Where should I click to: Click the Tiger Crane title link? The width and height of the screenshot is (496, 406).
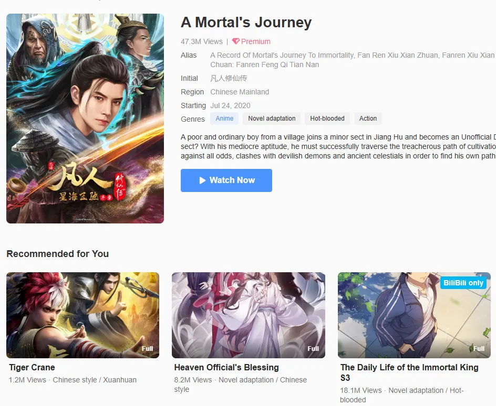pos(32,368)
